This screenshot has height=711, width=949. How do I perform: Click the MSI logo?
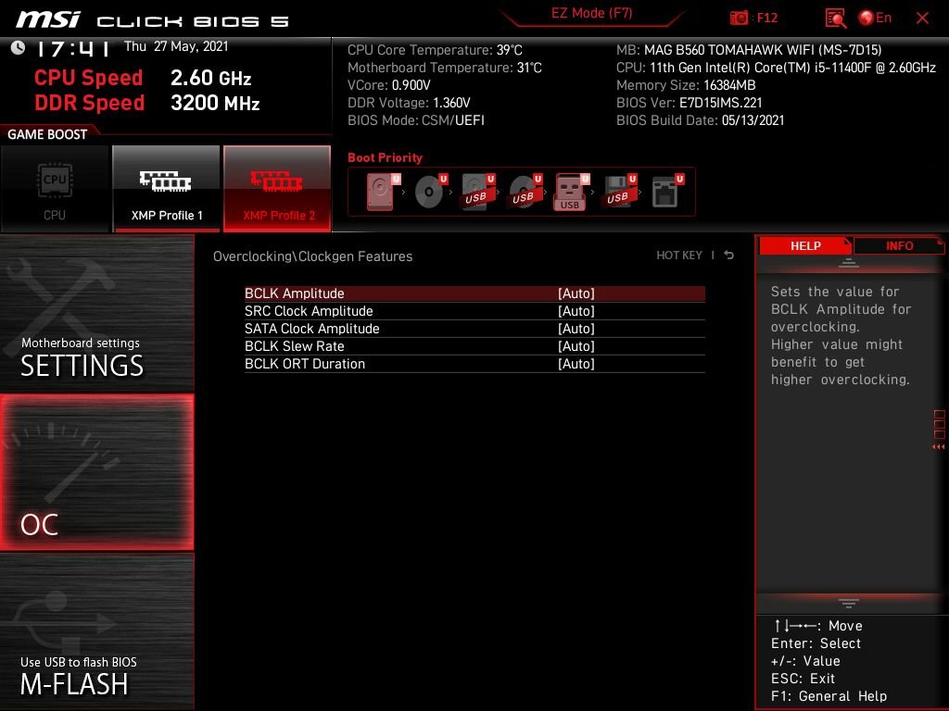tap(48, 20)
